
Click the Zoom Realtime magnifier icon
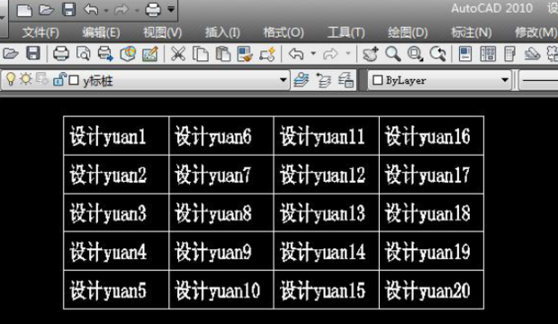(393, 54)
